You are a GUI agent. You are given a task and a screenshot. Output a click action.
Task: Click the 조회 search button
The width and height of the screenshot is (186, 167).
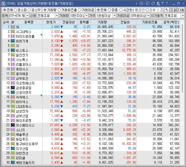(x=174, y=10)
